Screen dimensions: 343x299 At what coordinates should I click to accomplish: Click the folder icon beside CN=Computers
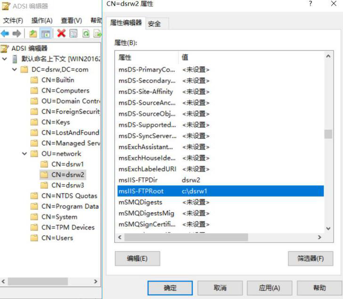(34, 91)
